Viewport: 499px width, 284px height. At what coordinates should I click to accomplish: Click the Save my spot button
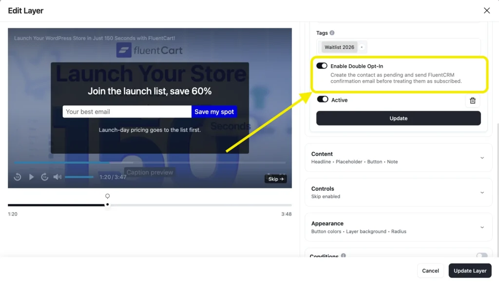(x=214, y=112)
